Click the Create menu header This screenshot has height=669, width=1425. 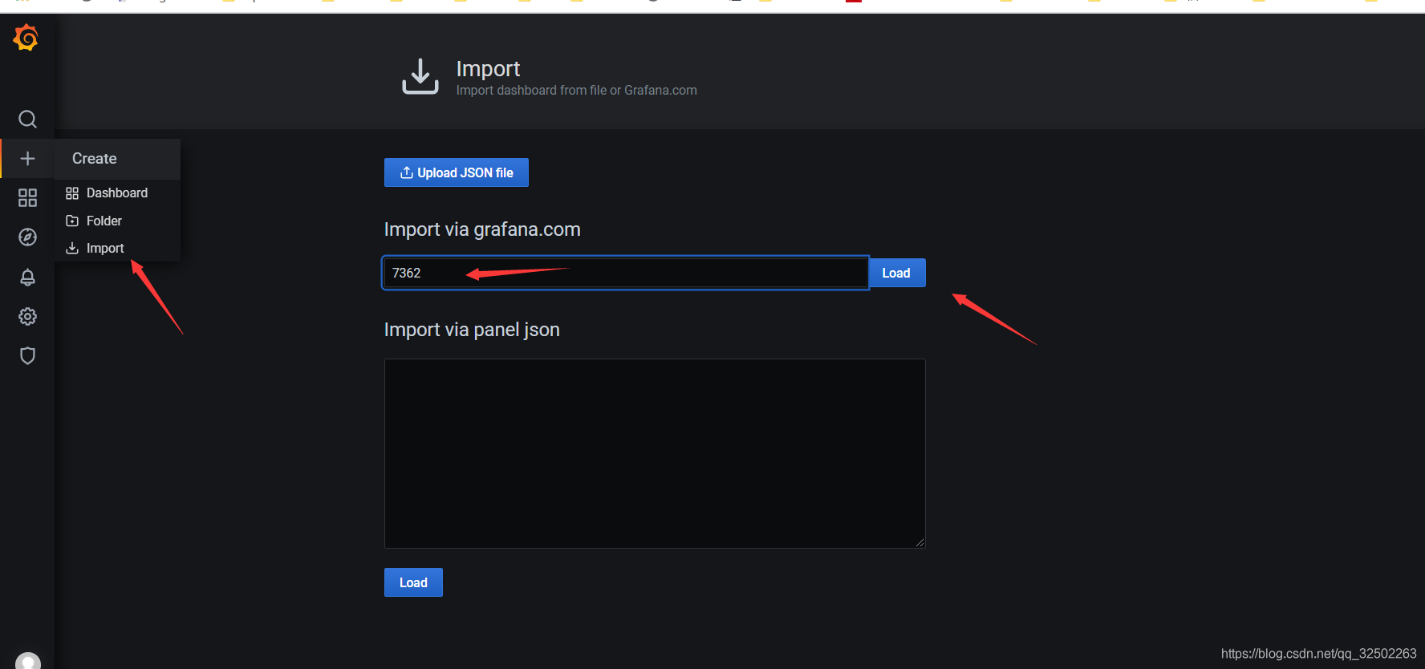pos(117,159)
